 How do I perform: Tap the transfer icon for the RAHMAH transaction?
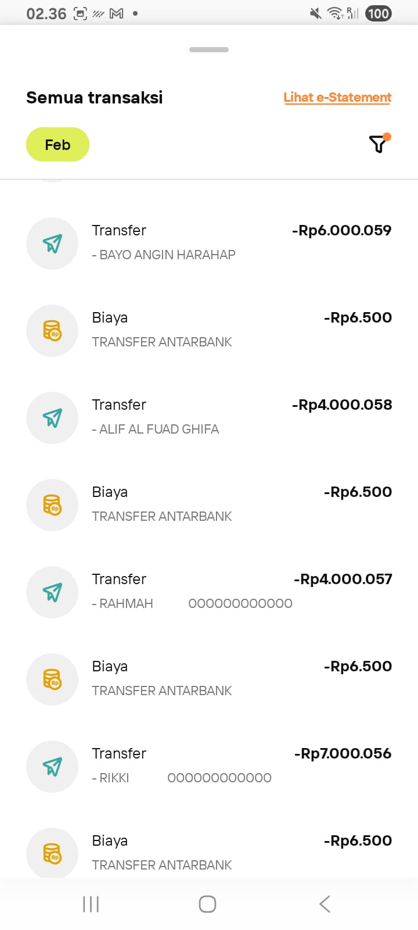click(52, 592)
